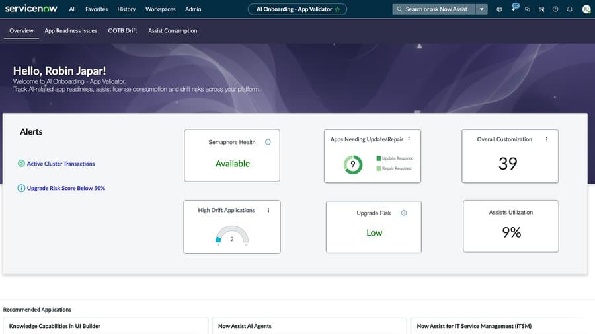Toggle the favorite star for App Validator
Image resolution: width=595 pixels, height=334 pixels.
(x=337, y=9)
